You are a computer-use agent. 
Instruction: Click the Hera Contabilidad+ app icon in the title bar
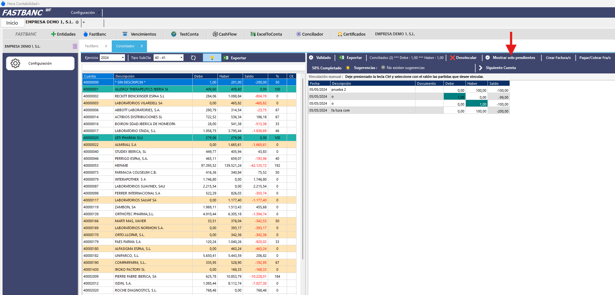pyautogui.click(x=3, y=3)
